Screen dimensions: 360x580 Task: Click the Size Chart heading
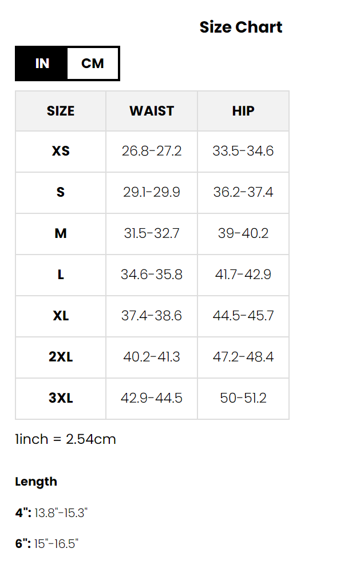pyautogui.click(x=240, y=27)
